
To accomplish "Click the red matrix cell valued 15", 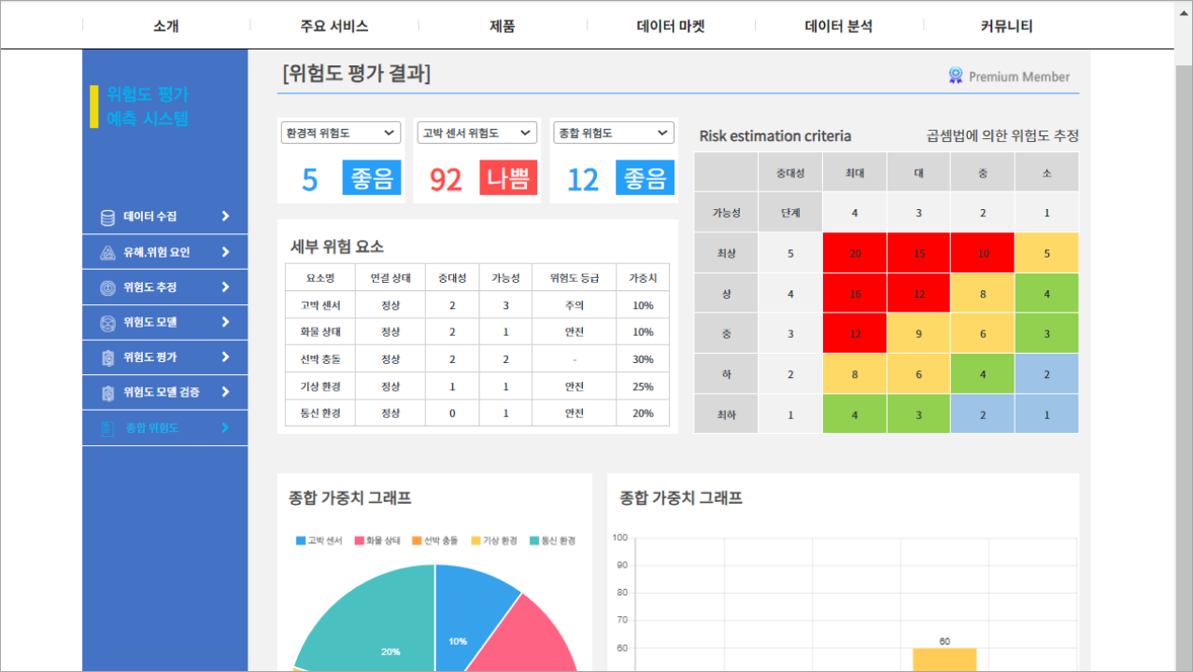I will coord(918,253).
